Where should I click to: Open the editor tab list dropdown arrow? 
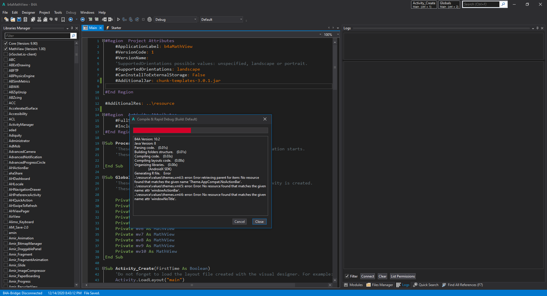tap(338, 28)
